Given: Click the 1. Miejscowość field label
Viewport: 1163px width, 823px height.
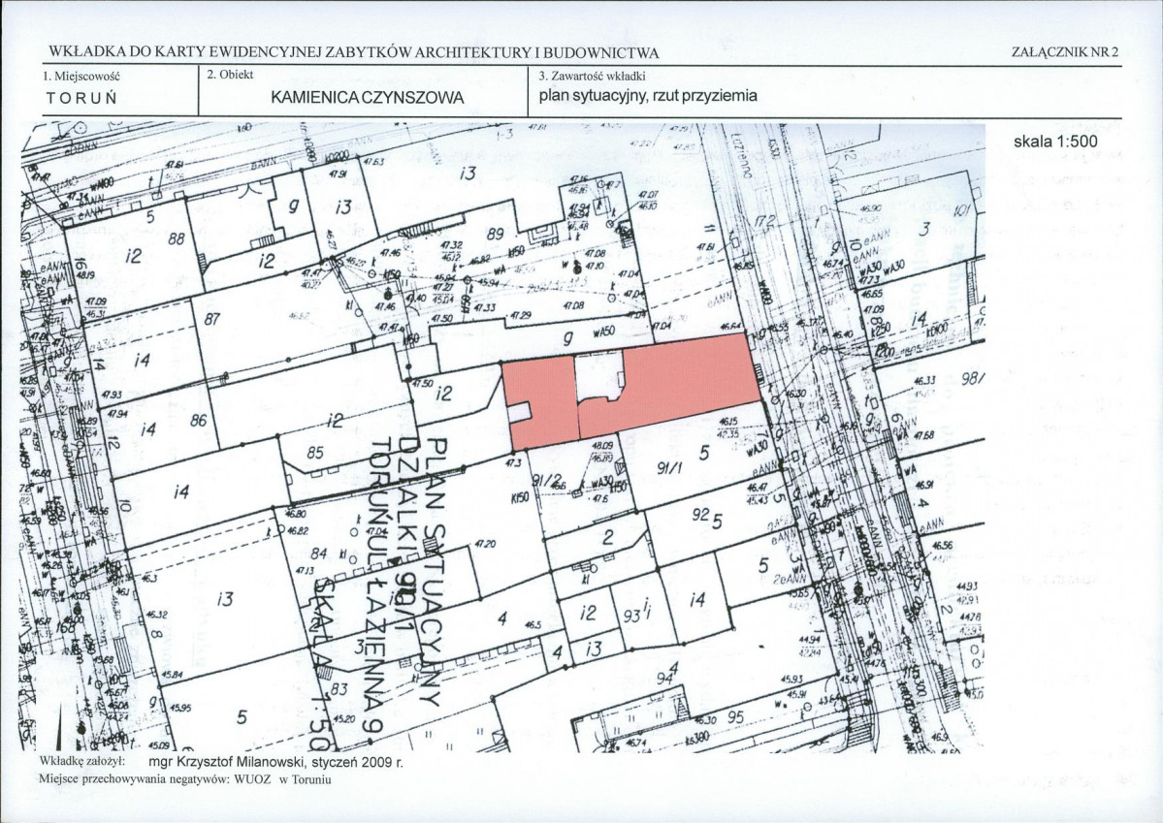Looking at the screenshot, I should (81, 75).
